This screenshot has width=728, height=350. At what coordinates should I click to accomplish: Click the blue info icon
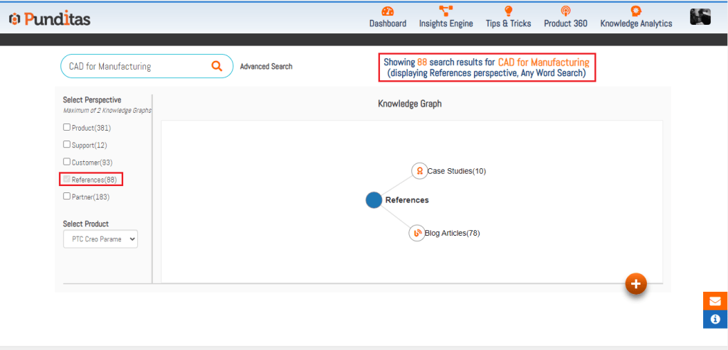(x=715, y=319)
